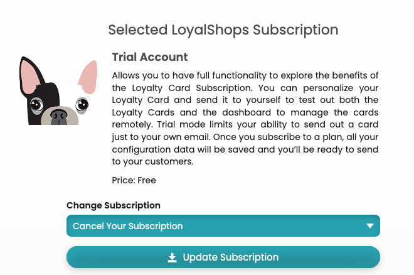
Task: Click the download icon on Update Subscription
Action: point(172,257)
